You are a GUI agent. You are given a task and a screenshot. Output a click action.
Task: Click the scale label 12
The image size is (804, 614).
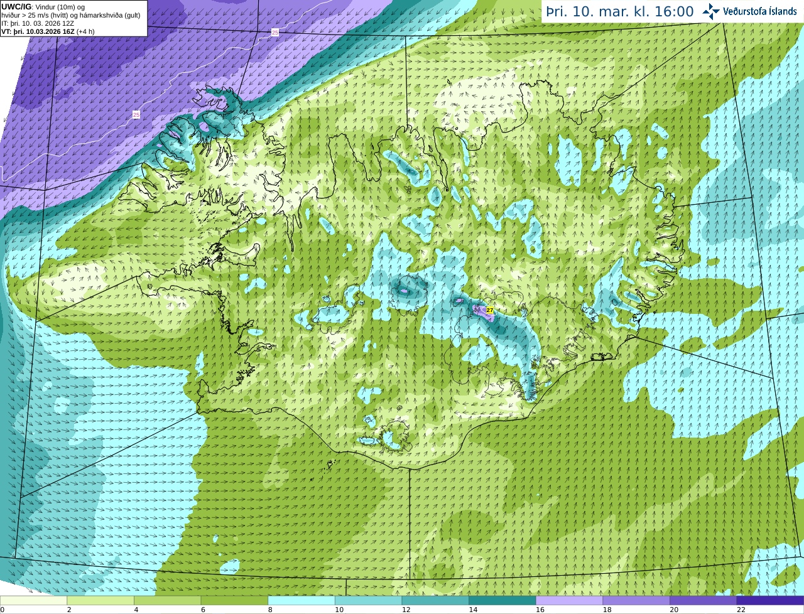pyautogui.click(x=406, y=610)
